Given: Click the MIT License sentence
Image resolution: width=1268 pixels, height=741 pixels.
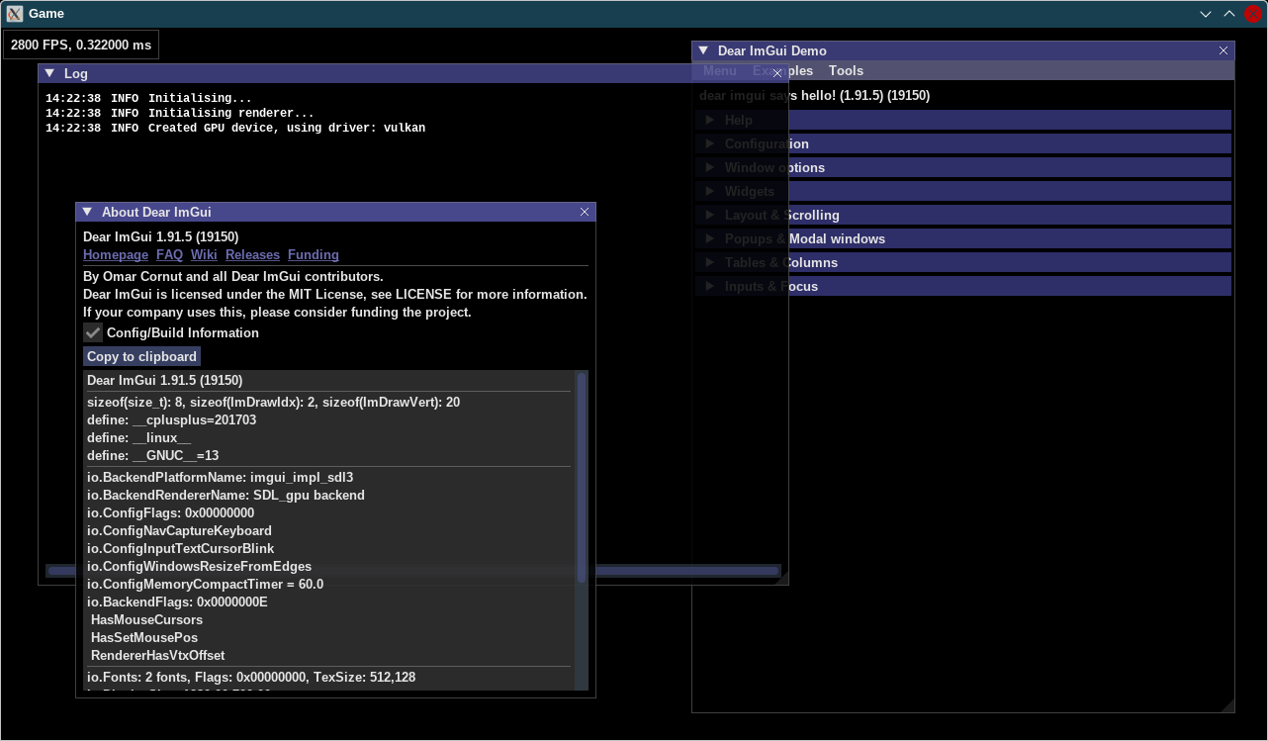Looking at the screenshot, I should coord(335,295).
